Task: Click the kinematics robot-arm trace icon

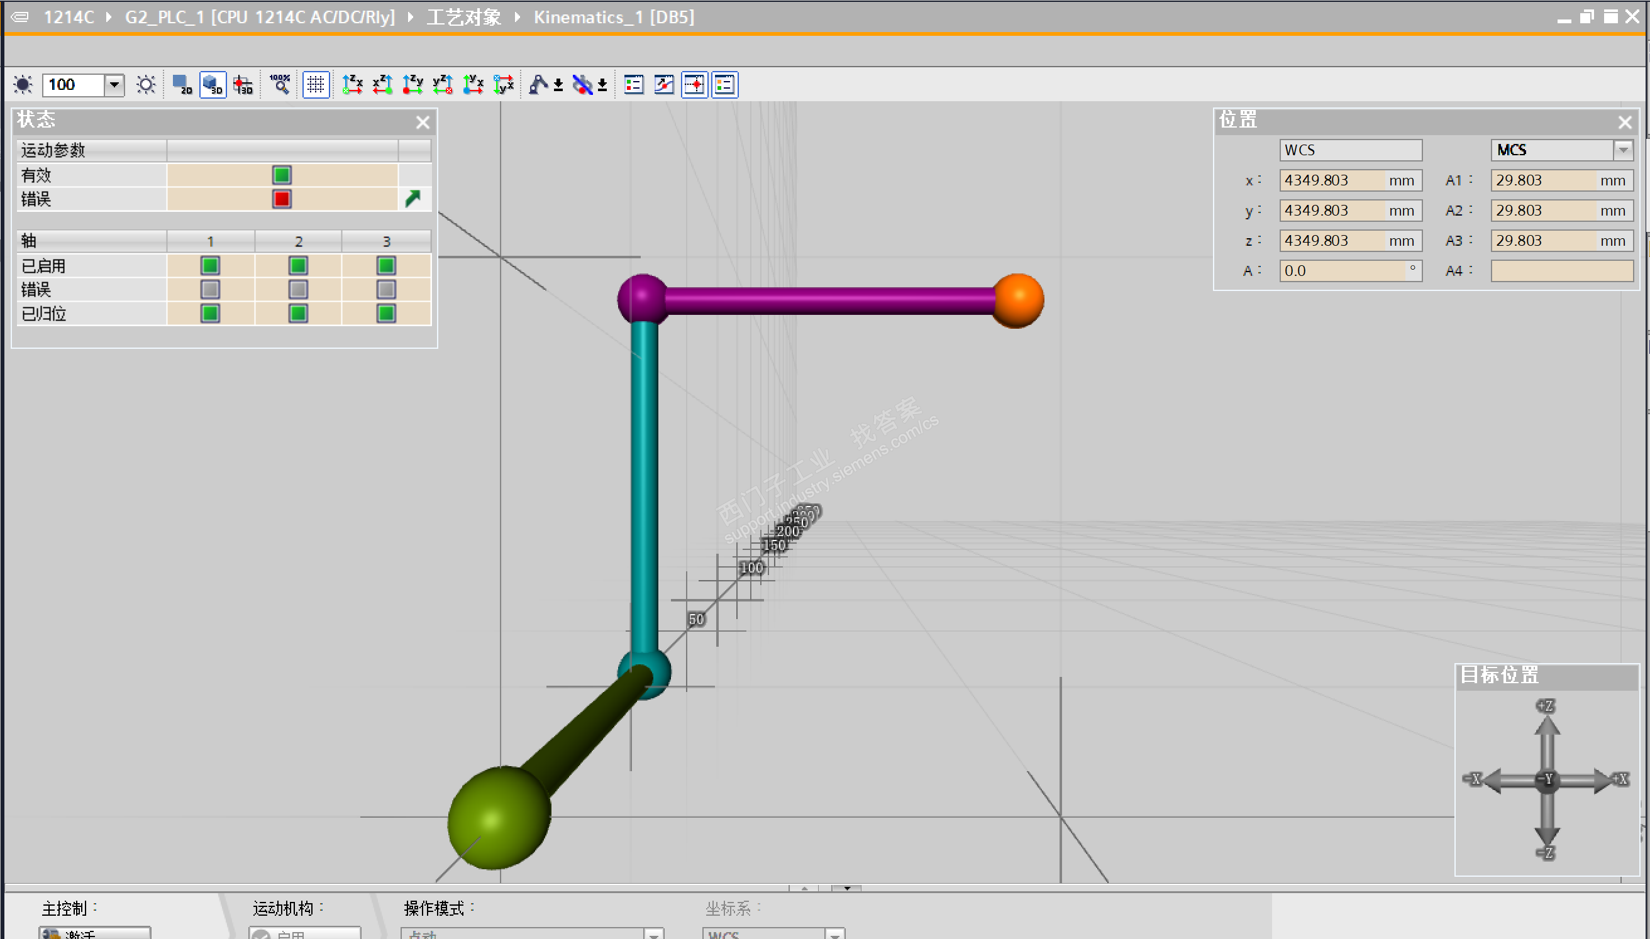Action: (x=539, y=84)
